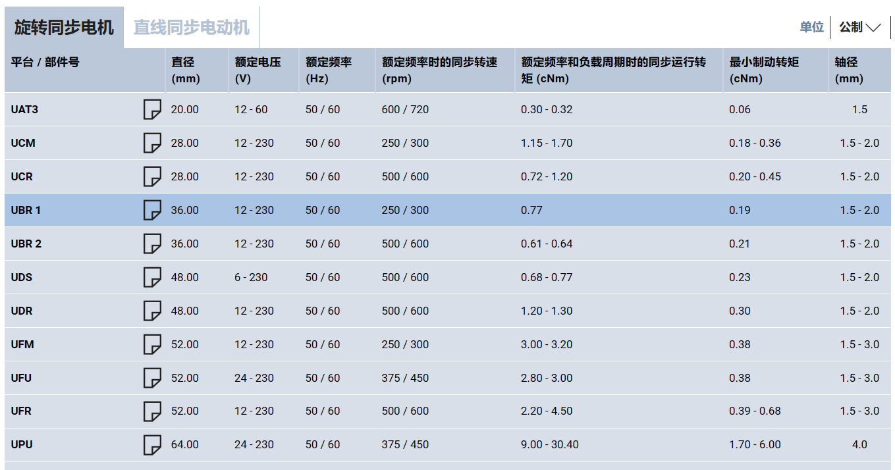Click the 最小制动转矩 column header

click(763, 70)
